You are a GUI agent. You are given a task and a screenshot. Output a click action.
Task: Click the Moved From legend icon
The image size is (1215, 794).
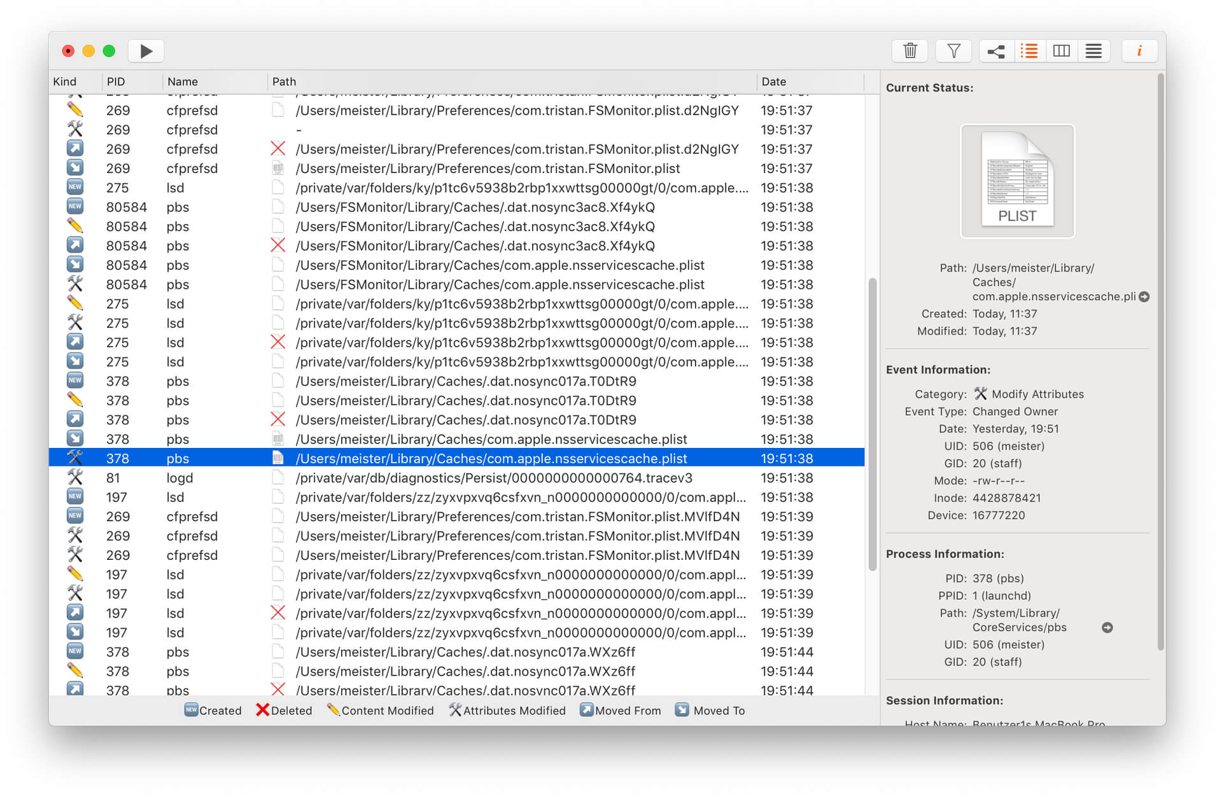[586, 710]
